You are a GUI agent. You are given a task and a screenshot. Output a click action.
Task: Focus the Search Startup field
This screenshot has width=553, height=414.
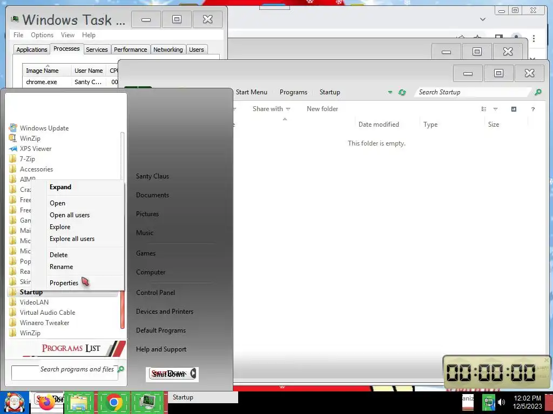tap(474, 92)
